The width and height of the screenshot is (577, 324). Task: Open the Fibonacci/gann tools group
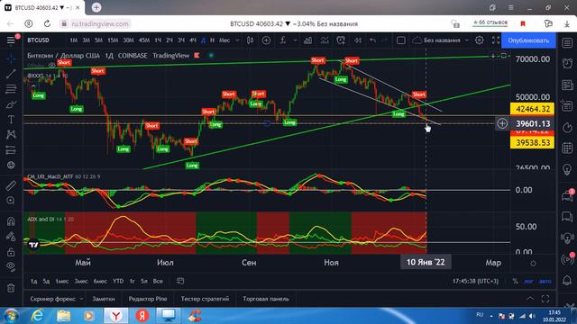(x=11, y=89)
